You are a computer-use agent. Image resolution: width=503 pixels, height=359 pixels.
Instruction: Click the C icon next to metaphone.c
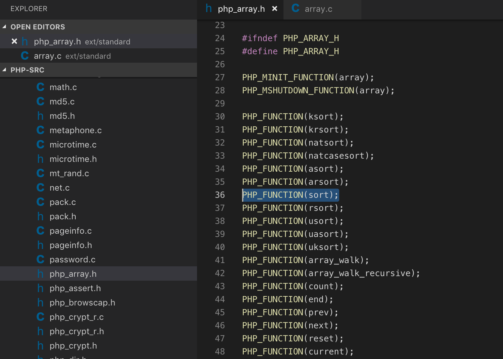coord(40,130)
